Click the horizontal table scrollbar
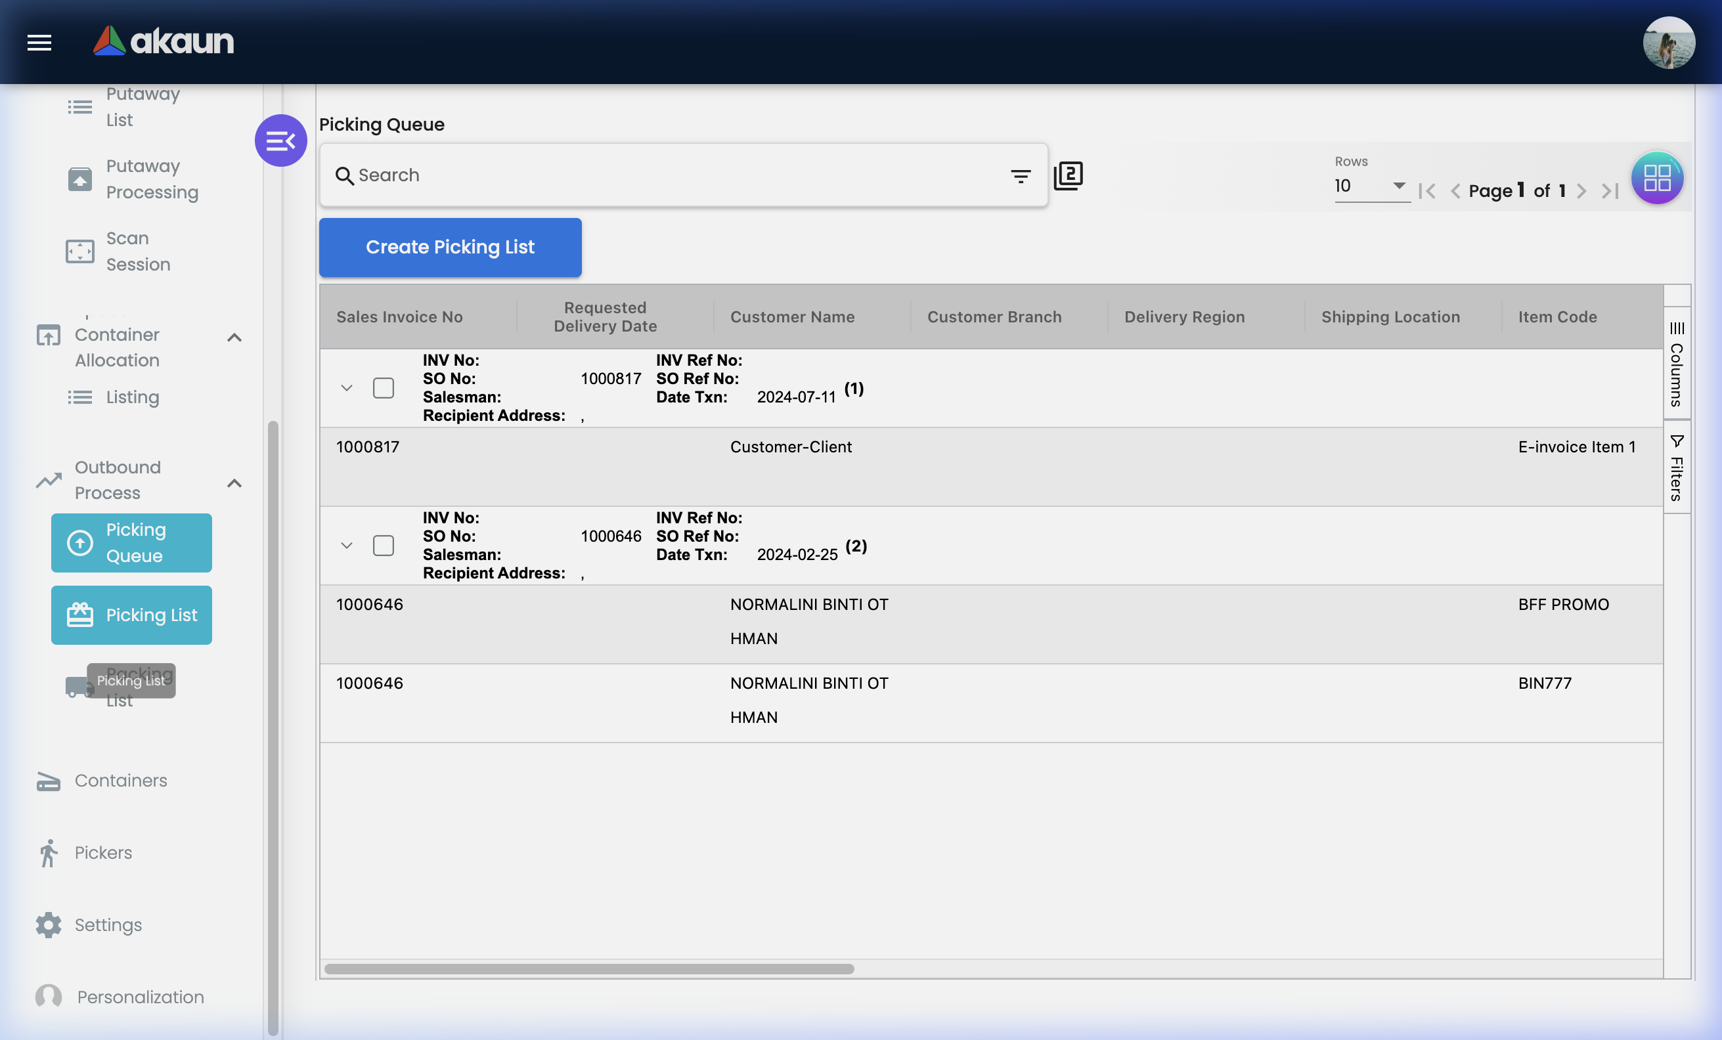Viewport: 1722px width, 1040px height. coord(588,968)
